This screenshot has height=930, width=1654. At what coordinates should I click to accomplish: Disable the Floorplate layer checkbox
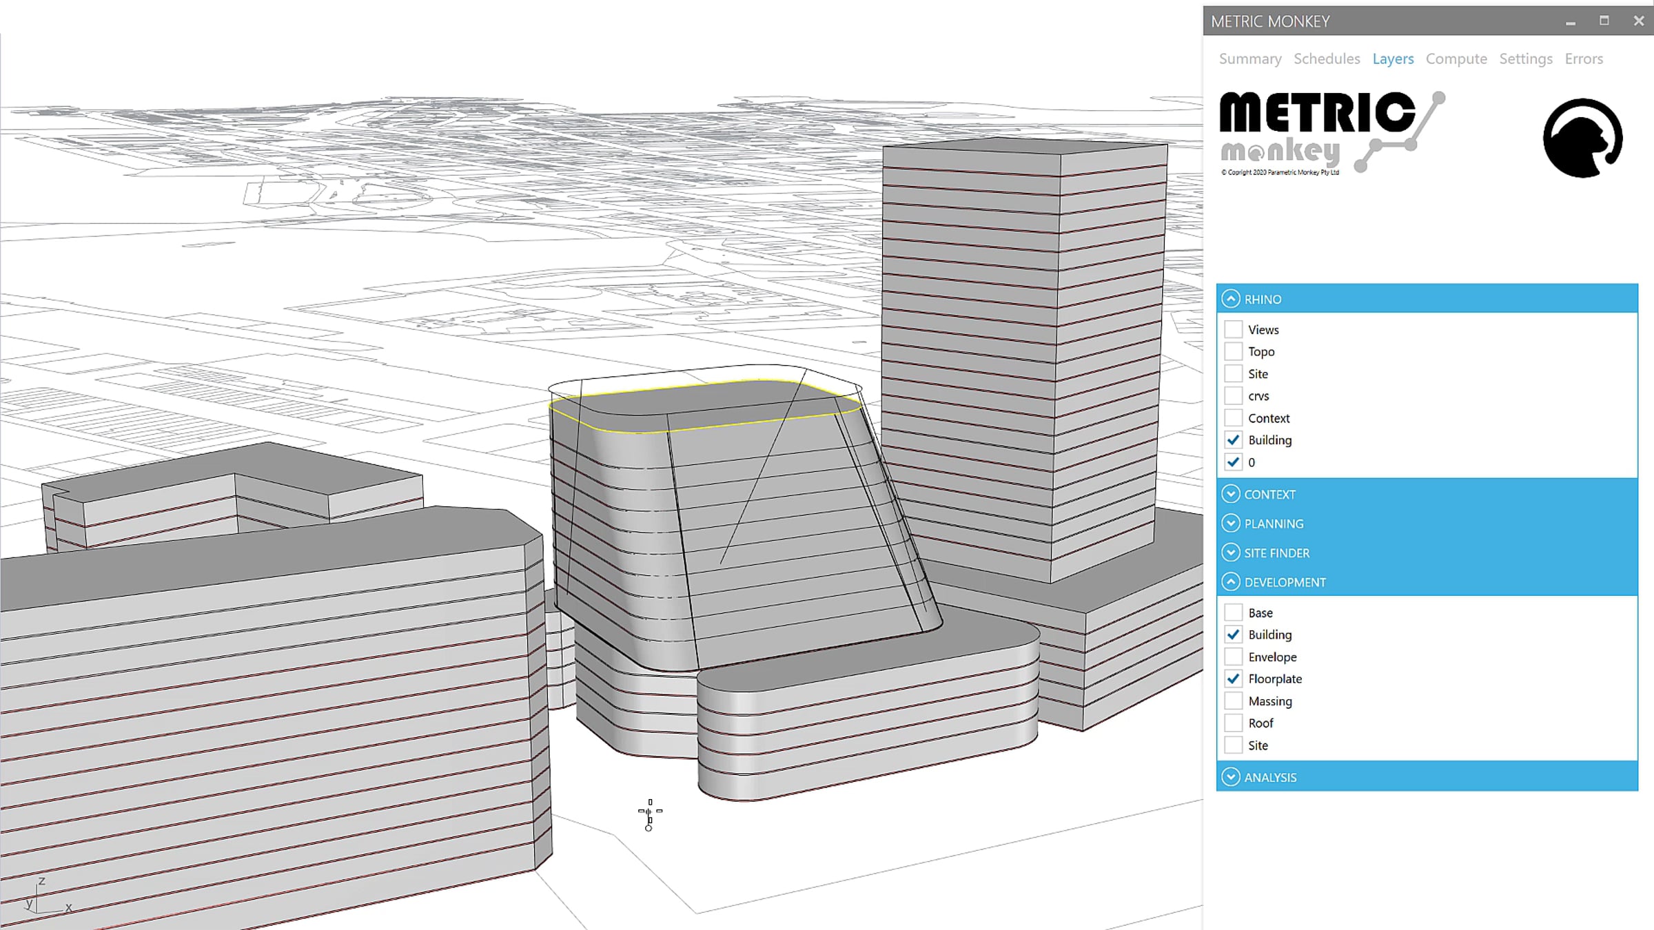pyautogui.click(x=1234, y=679)
